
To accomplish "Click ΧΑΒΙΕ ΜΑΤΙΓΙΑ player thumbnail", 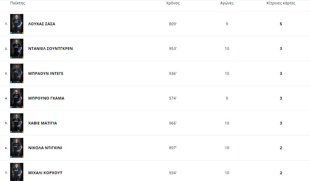I will click(17, 123).
